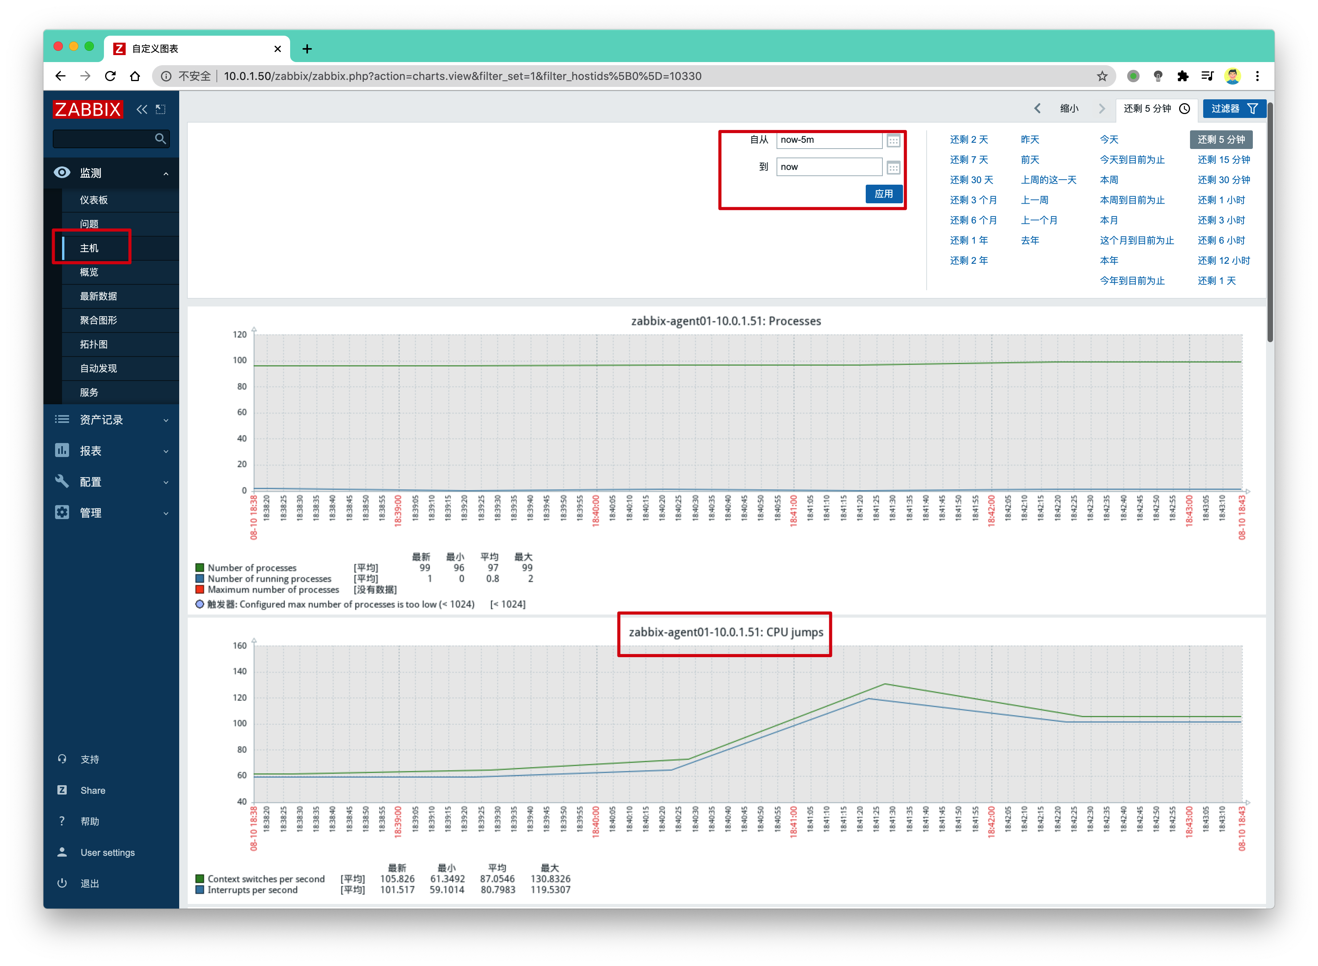Click the sidebar search magnifier icon
The width and height of the screenshot is (1318, 966).
(x=160, y=138)
